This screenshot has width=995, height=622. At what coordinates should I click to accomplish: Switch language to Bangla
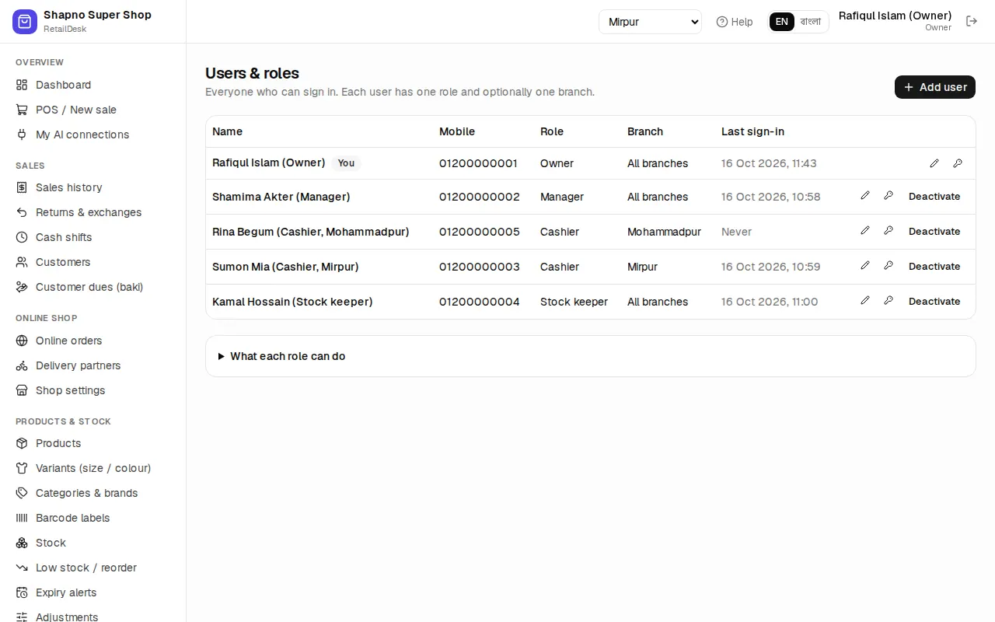pos(811,22)
